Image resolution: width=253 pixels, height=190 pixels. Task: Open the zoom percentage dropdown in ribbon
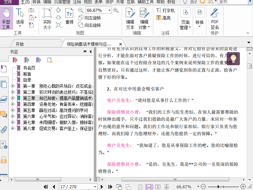[109, 10]
